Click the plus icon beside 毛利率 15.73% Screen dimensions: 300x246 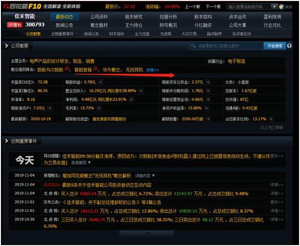coord(99,108)
